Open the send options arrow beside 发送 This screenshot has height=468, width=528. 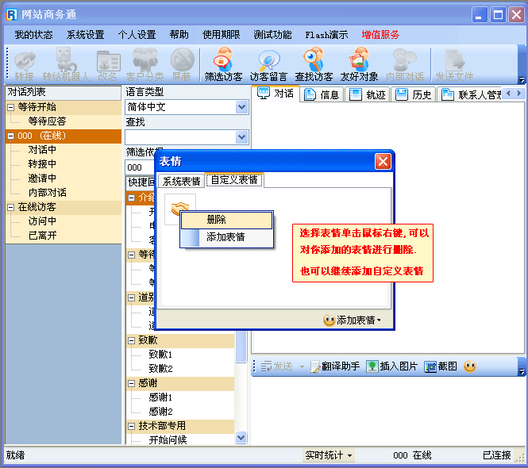coord(302,366)
